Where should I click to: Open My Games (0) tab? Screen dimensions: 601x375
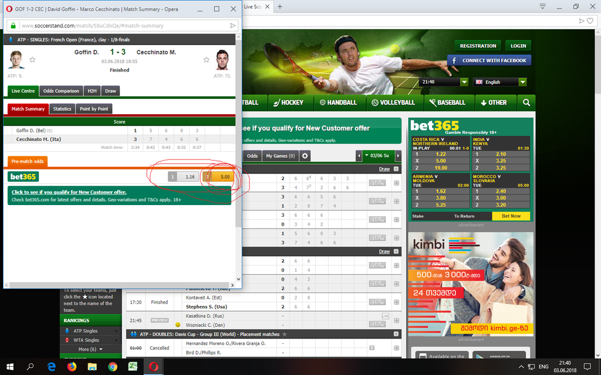[x=280, y=156]
